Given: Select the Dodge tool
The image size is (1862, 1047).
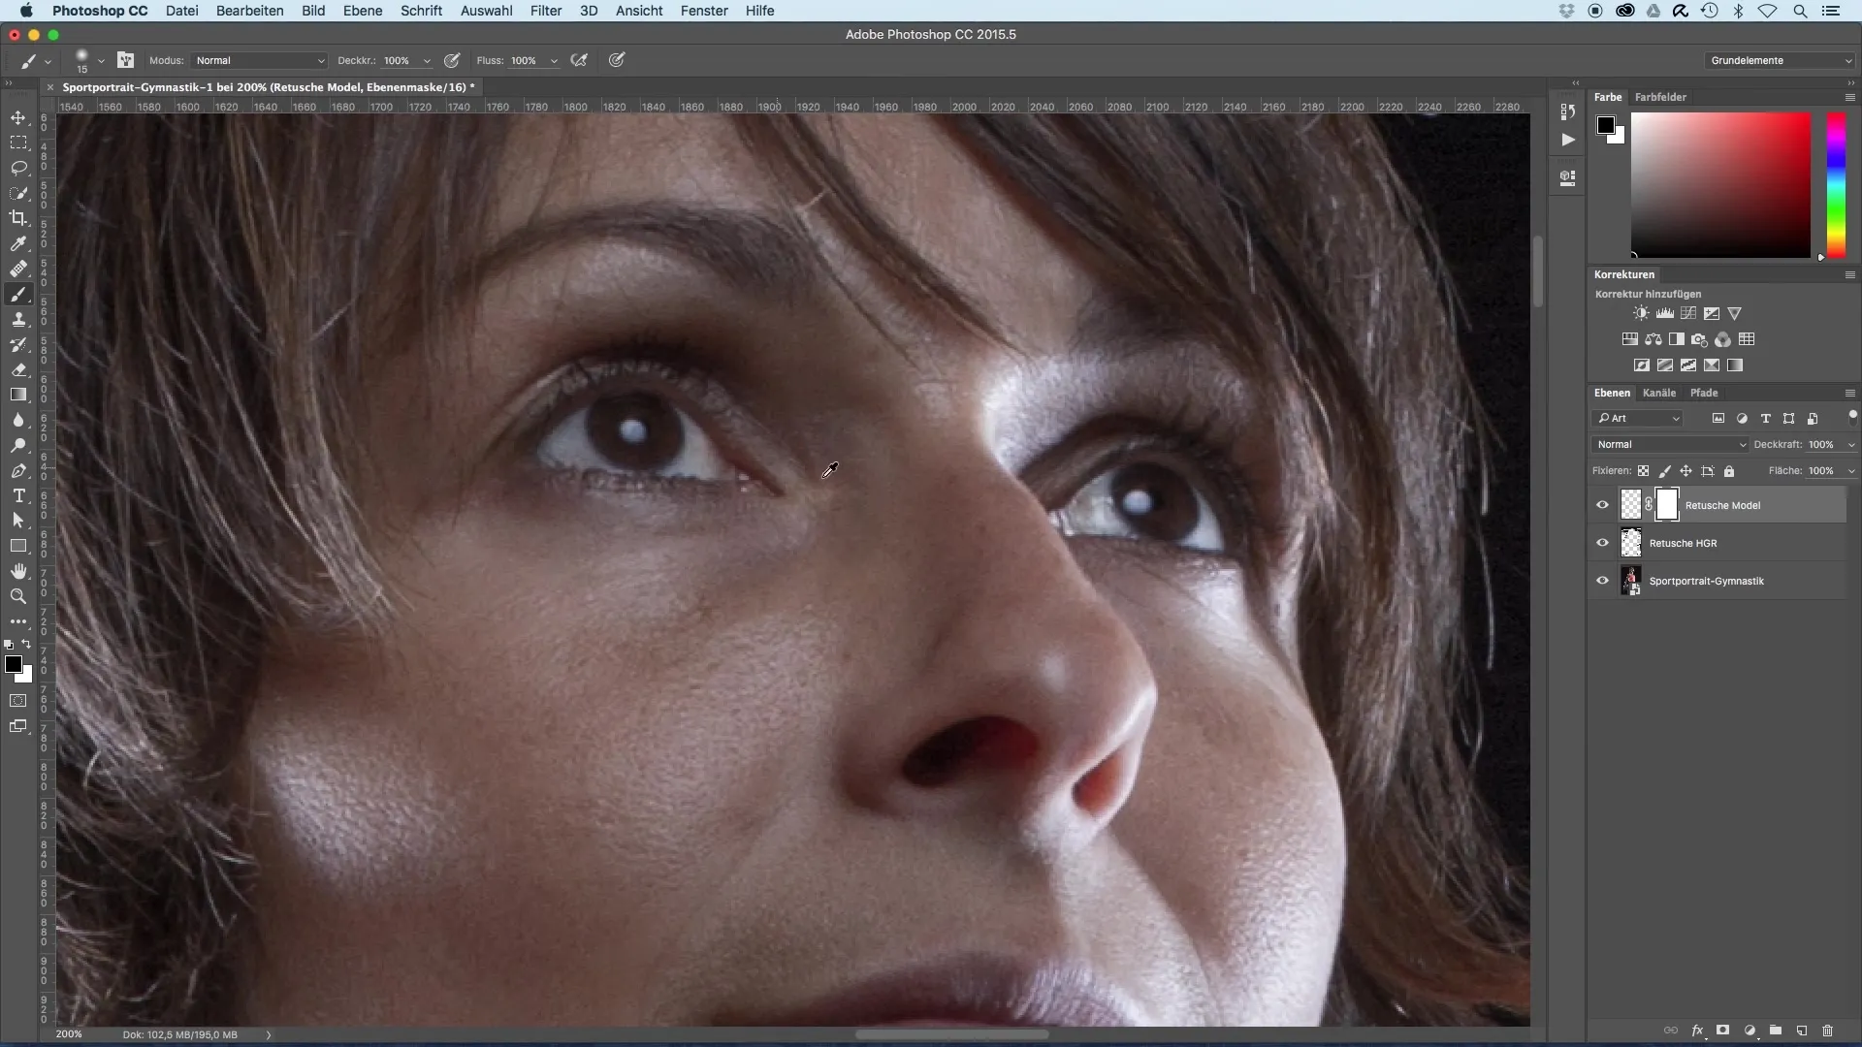Looking at the screenshot, I should (x=18, y=445).
